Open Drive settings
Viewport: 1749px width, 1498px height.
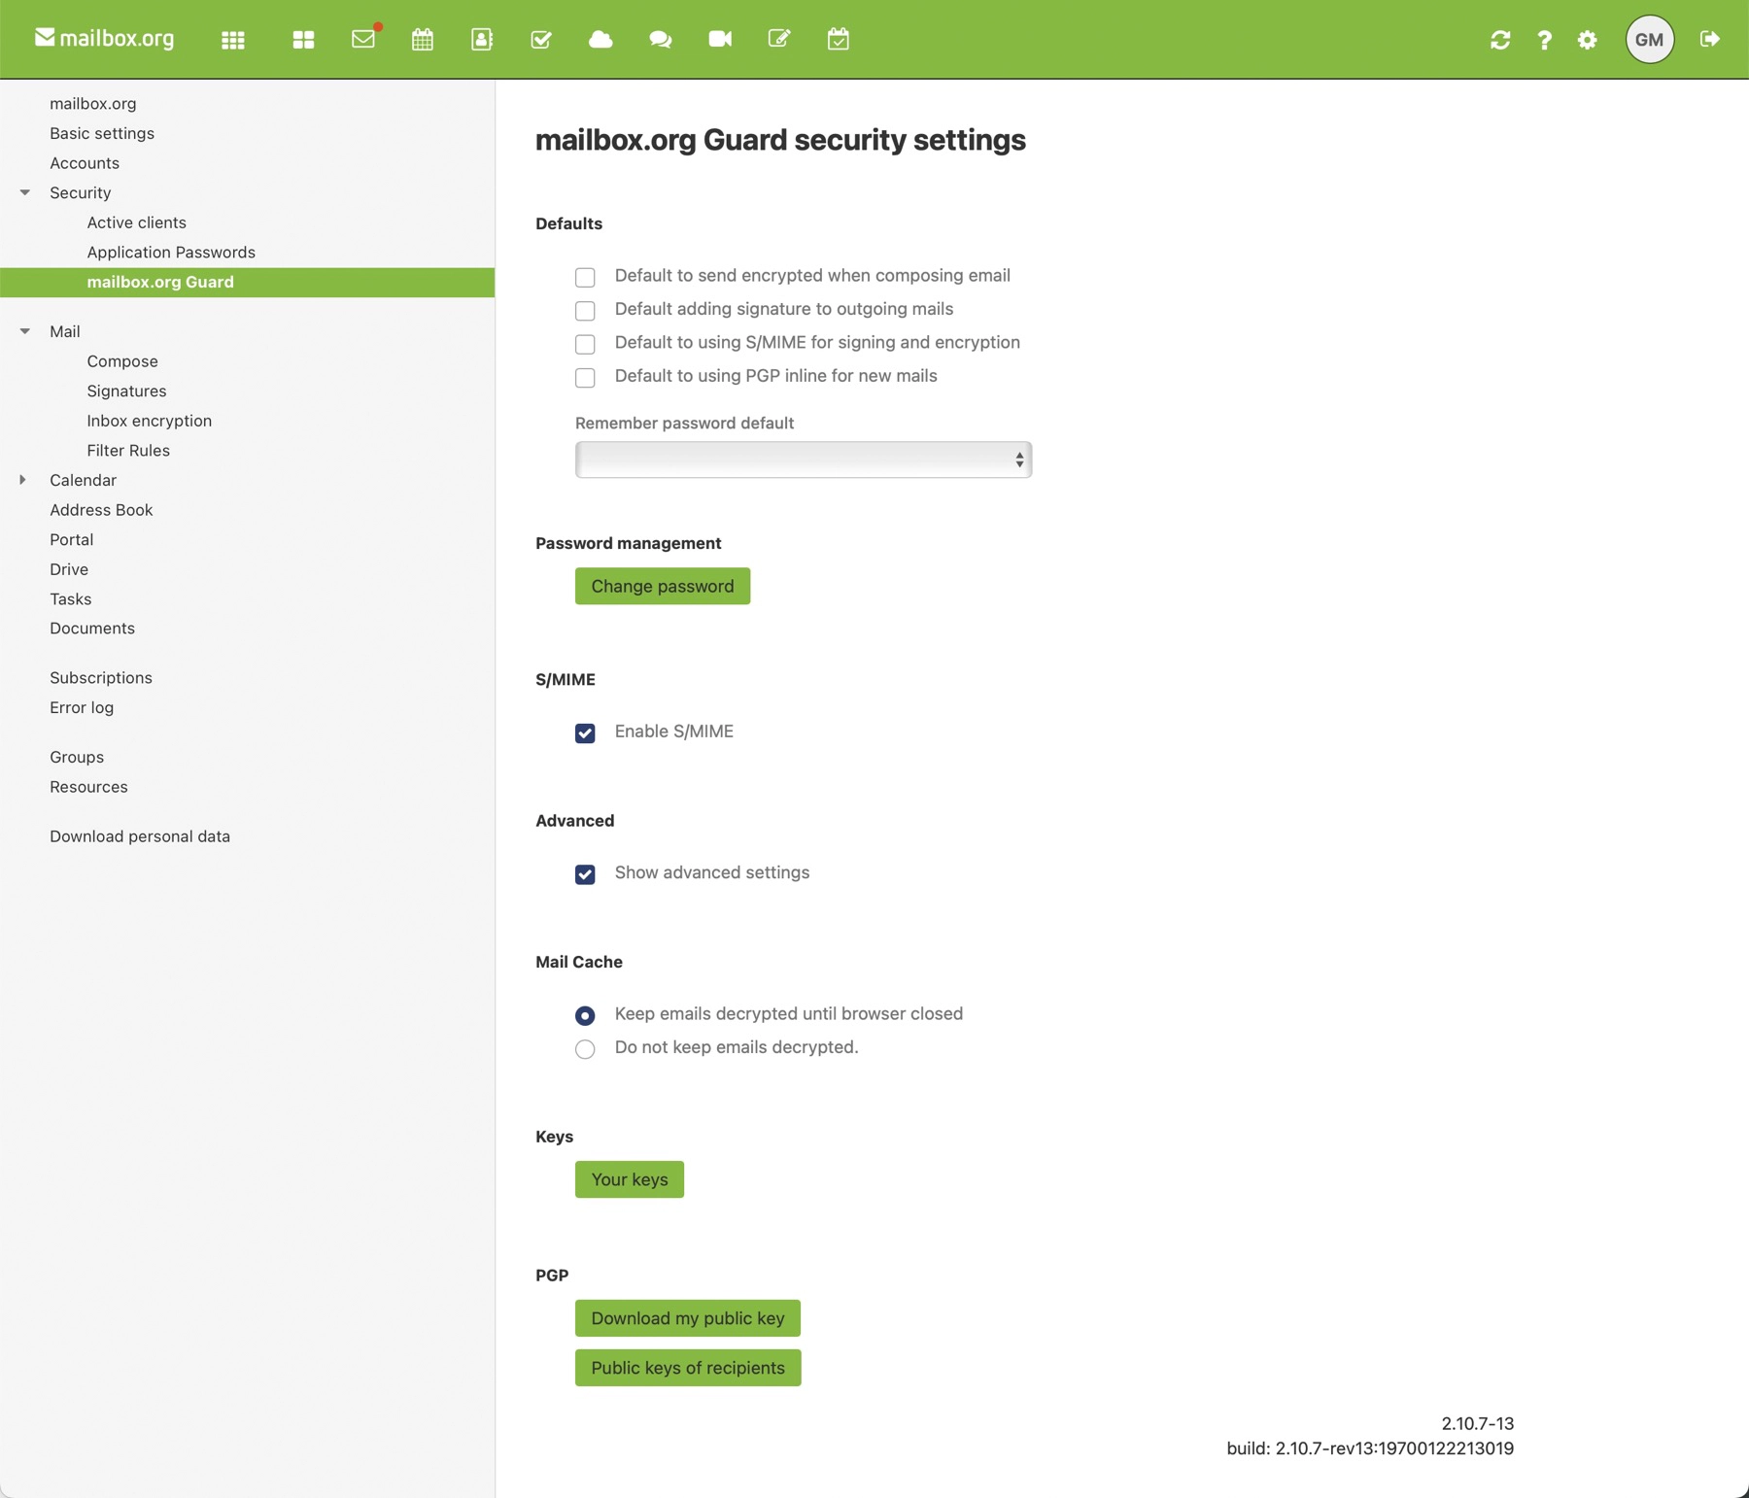click(69, 569)
